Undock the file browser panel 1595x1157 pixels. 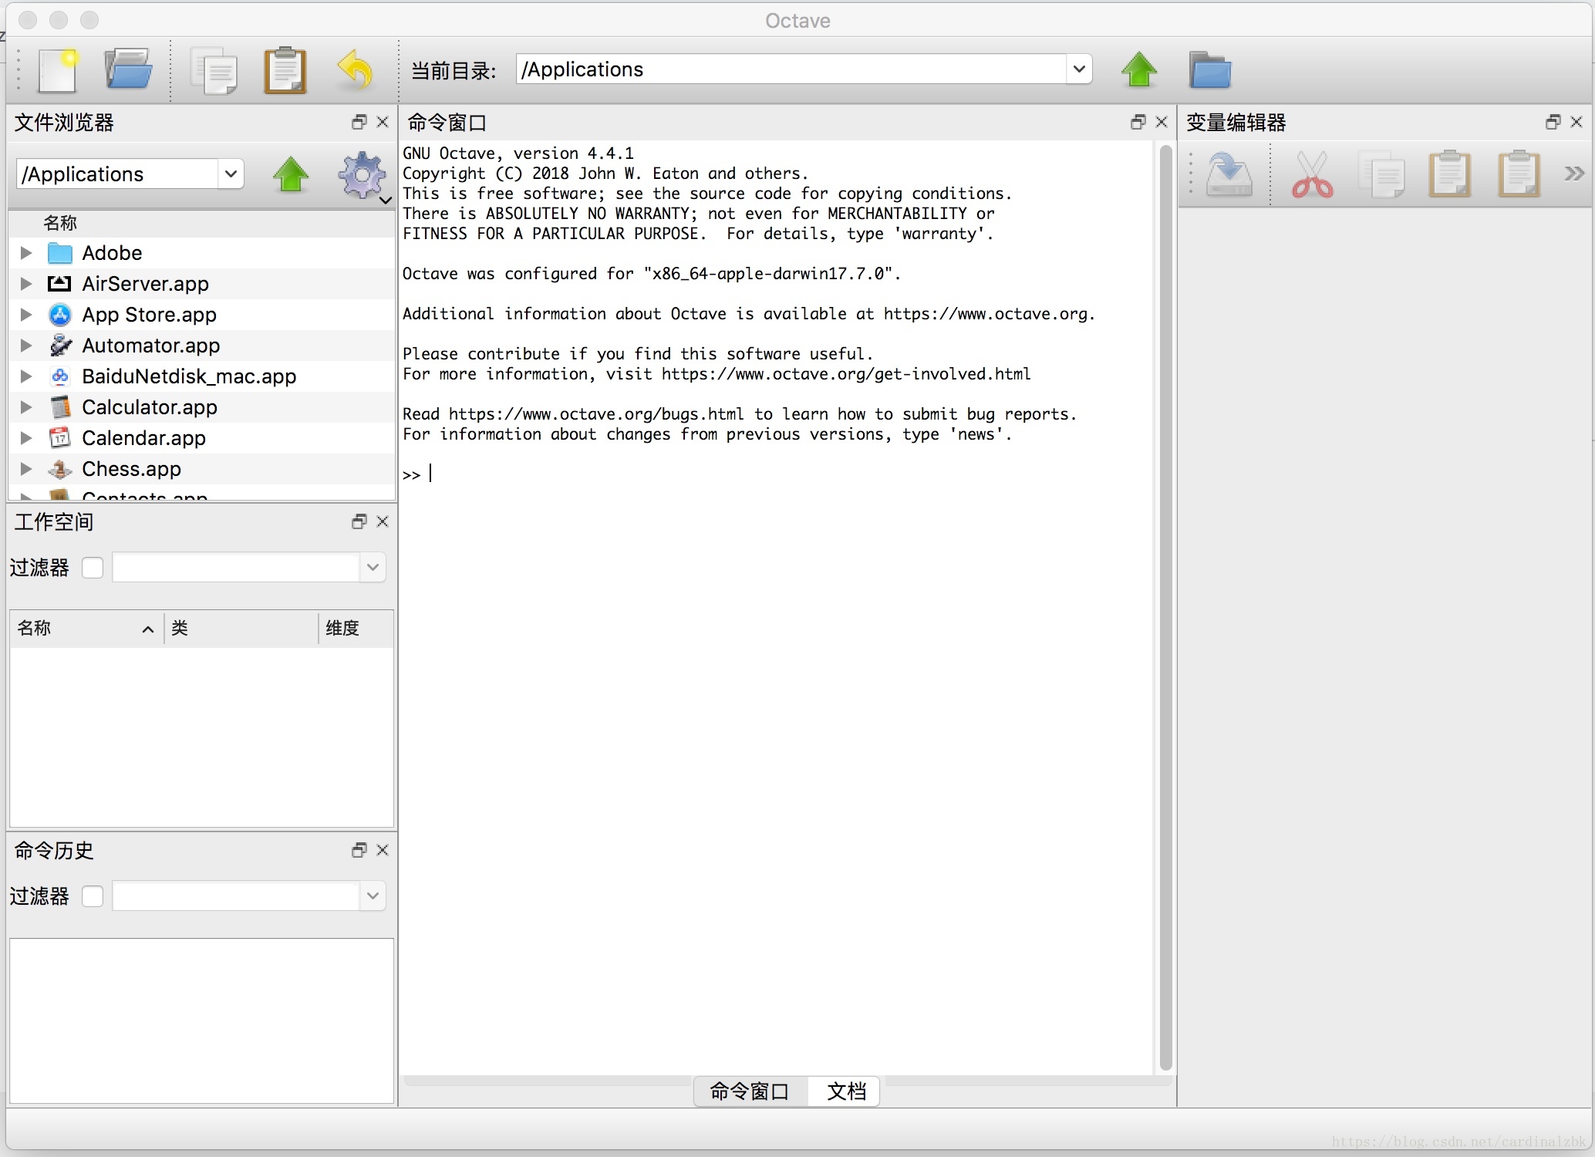point(359,122)
